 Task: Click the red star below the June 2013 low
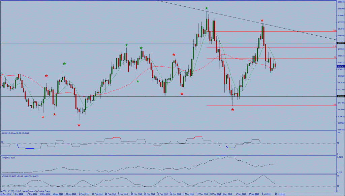(x=232, y=110)
